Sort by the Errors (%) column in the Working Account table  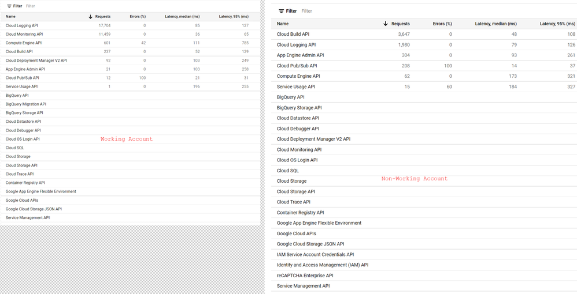coord(138,17)
